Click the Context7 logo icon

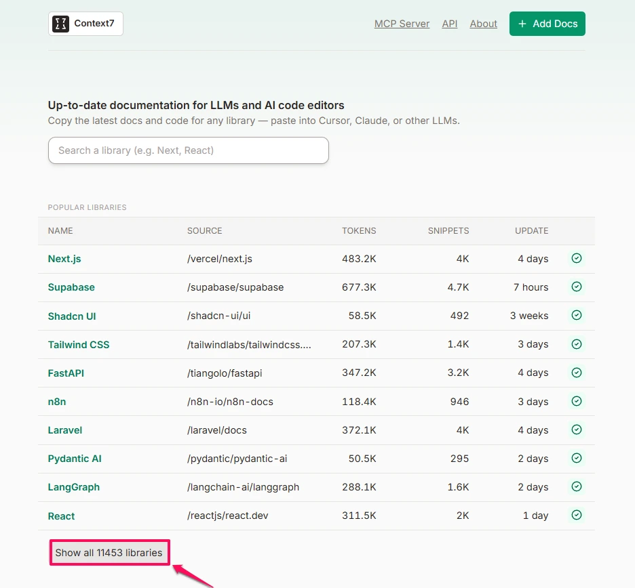click(61, 24)
